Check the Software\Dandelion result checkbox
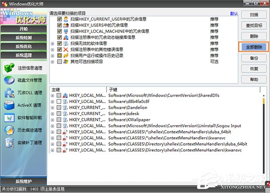This screenshot has height=193, width=270. tap(59, 108)
